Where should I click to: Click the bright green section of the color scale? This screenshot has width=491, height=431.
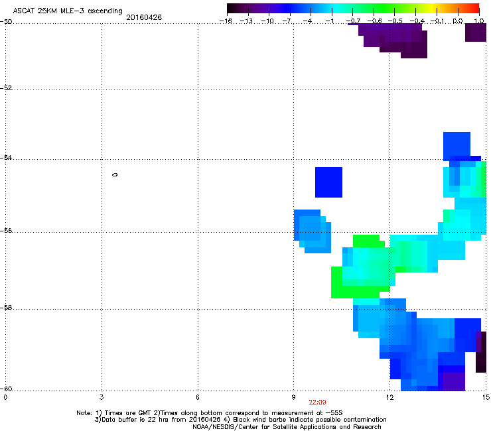pos(385,8)
